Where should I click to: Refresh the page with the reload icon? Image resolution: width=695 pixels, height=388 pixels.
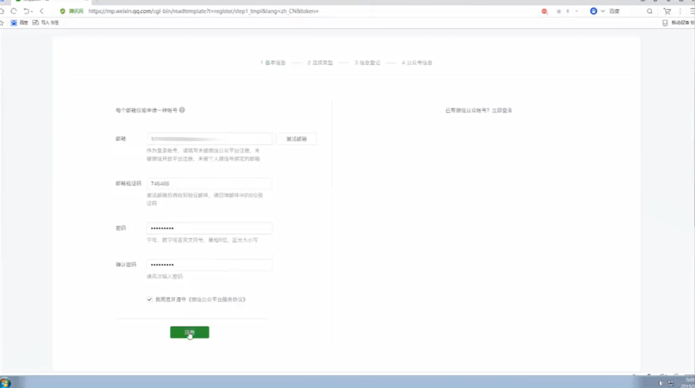point(14,11)
